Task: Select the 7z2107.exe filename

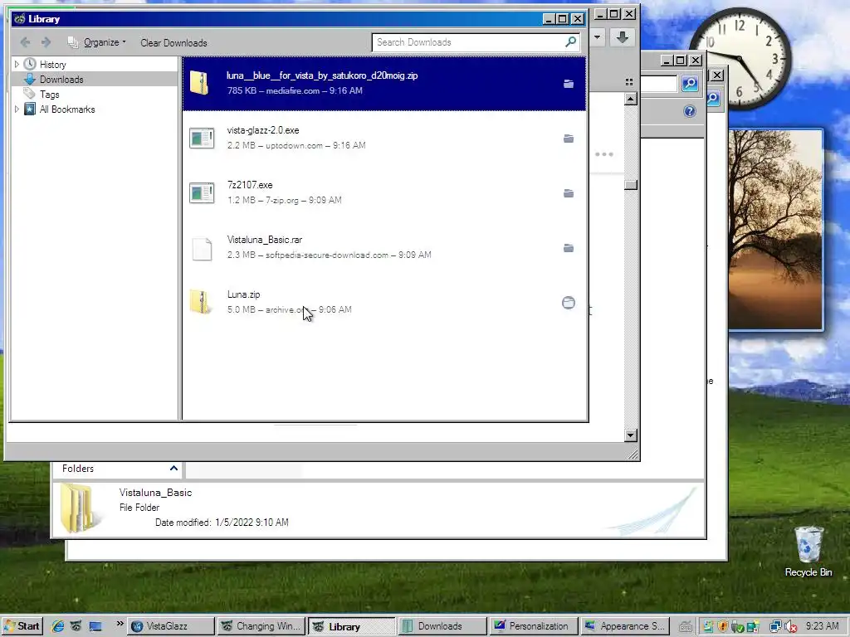Action: [250, 185]
